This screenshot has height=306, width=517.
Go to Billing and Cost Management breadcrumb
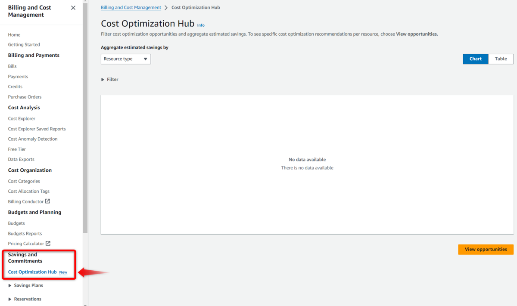[131, 8]
